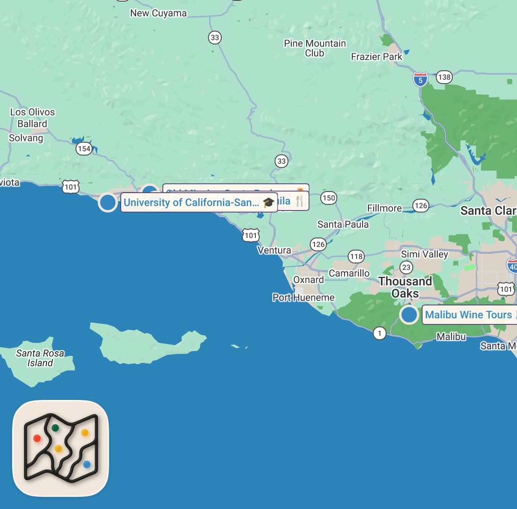
Task: Click the Simi Valley label
Action: [x=425, y=254]
